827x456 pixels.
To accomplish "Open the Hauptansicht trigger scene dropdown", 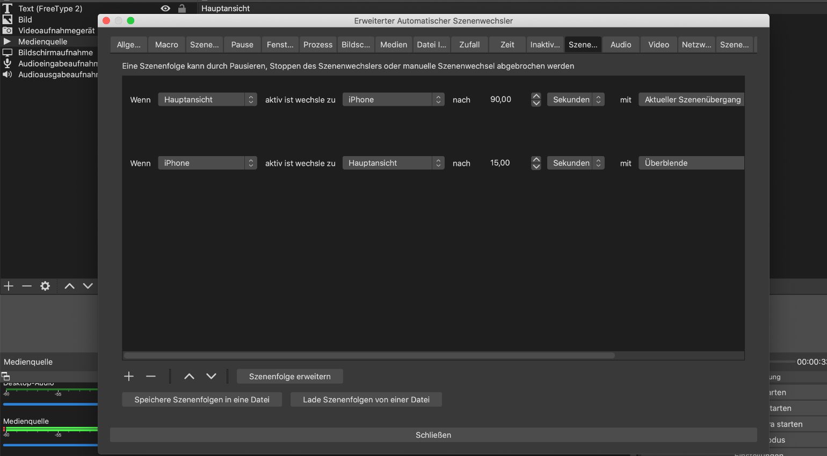I will pyautogui.click(x=207, y=100).
